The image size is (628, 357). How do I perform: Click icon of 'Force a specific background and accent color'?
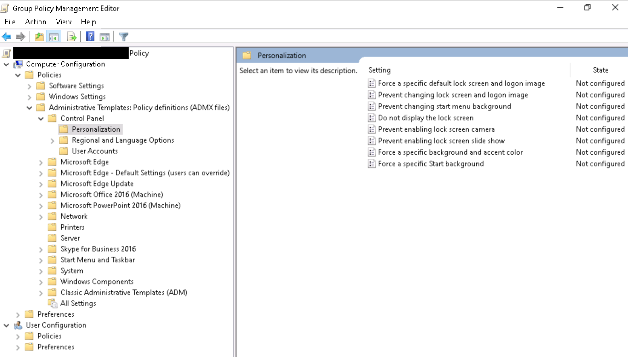pos(371,152)
